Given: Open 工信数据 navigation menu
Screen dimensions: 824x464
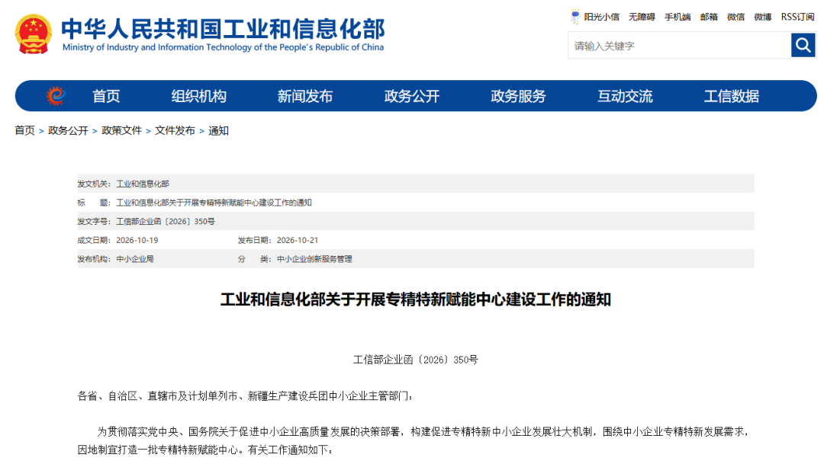Looking at the screenshot, I should coord(732,96).
